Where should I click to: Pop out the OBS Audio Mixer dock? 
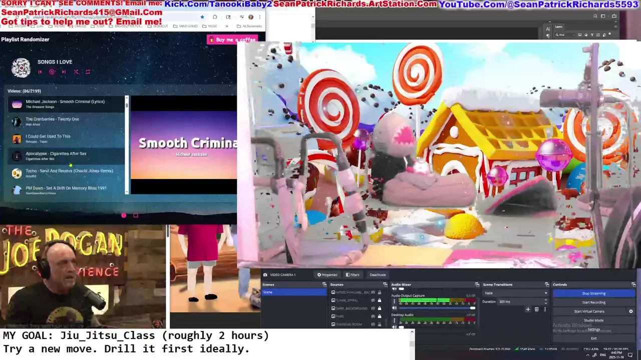[477, 284]
